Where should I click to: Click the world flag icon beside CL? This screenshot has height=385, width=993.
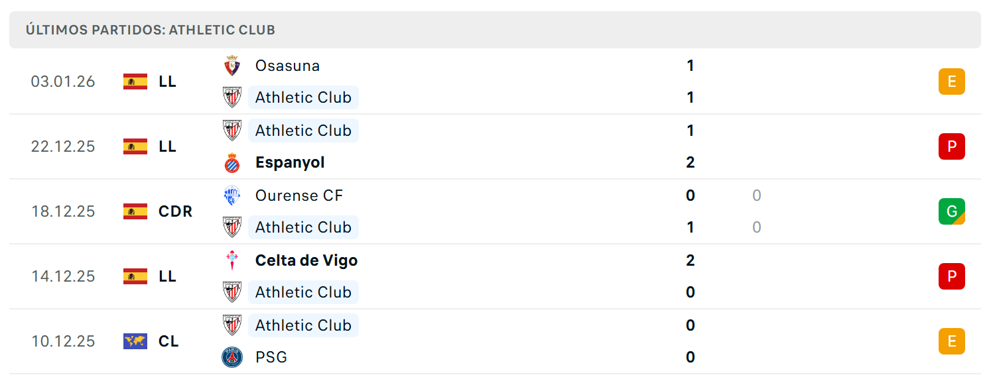click(135, 341)
